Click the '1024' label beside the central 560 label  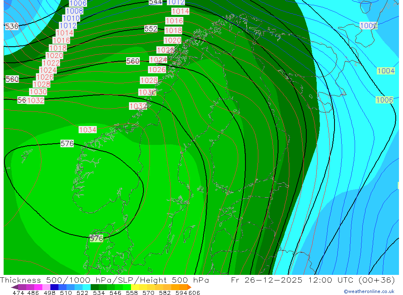click(158, 60)
